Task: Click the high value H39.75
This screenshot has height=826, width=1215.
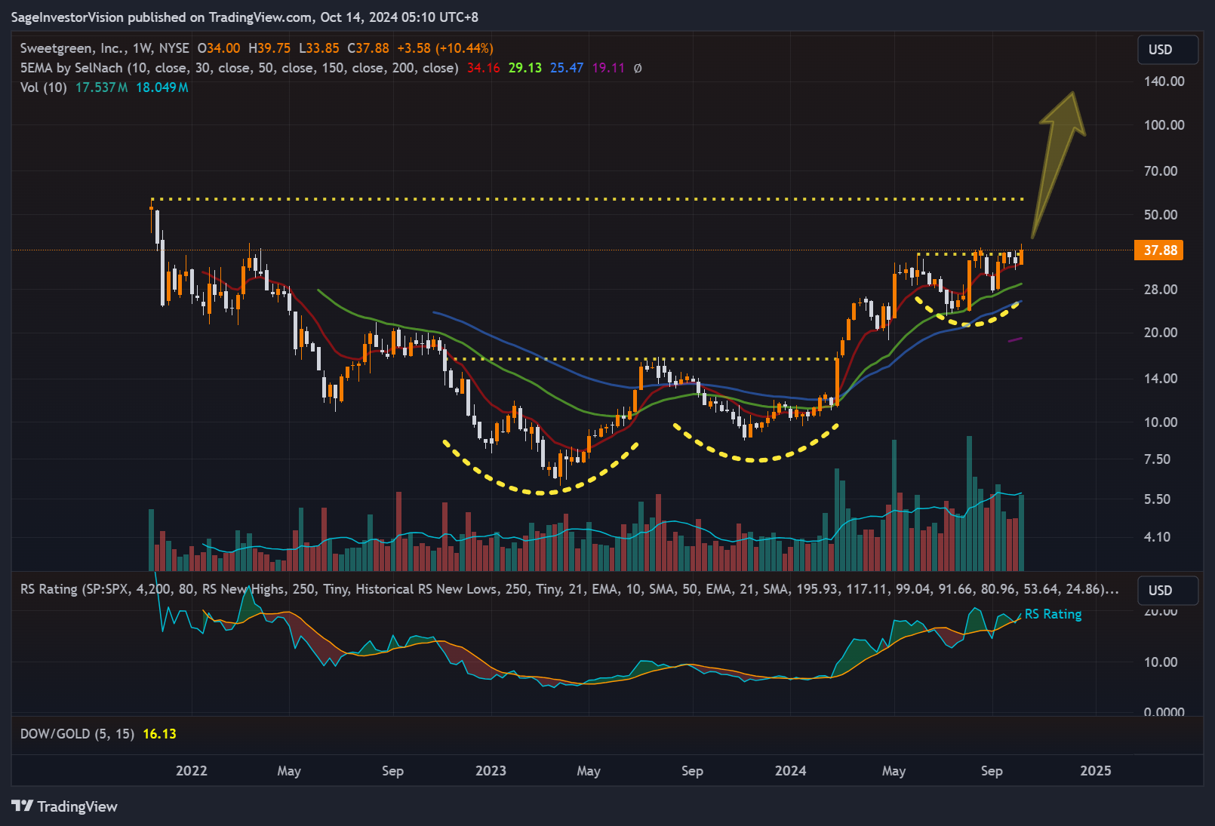Action: (x=269, y=48)
